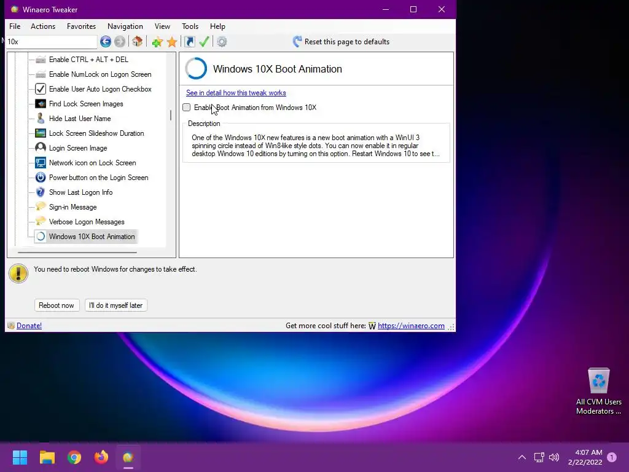The image size is (629, 472).
Task: Open the Help menu
Action: pyautogui.click(x=218, y=26)
